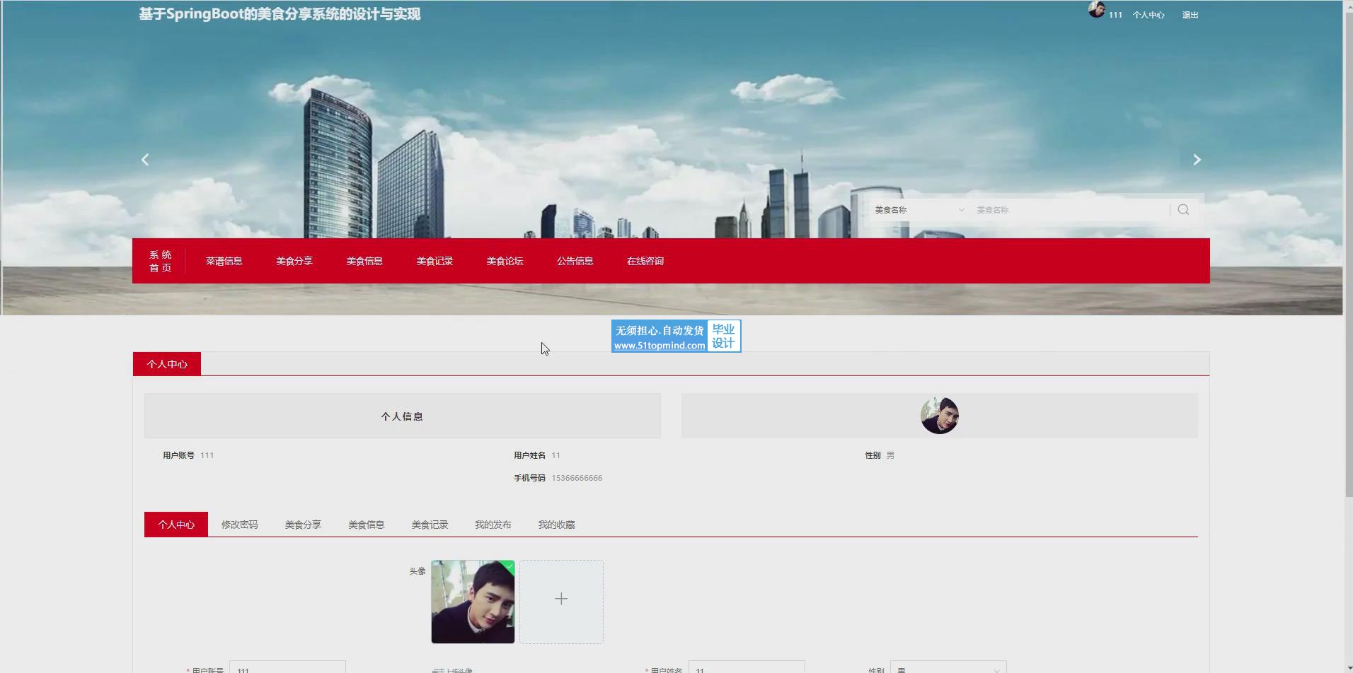The width and height of the screenshot is (1353, 673).
Task: Advance to next carousel slide arrow
Action: coord(1197,160)
